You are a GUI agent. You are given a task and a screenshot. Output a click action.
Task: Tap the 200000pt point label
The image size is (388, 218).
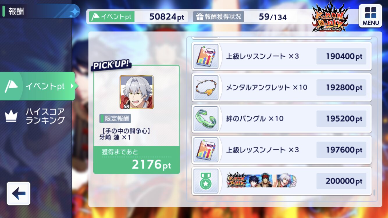[341, 181]
